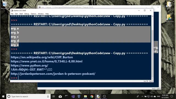Click the jordanbpeterson.com podcast URL line
Screen dimensions: 176x99
[53, 74]
